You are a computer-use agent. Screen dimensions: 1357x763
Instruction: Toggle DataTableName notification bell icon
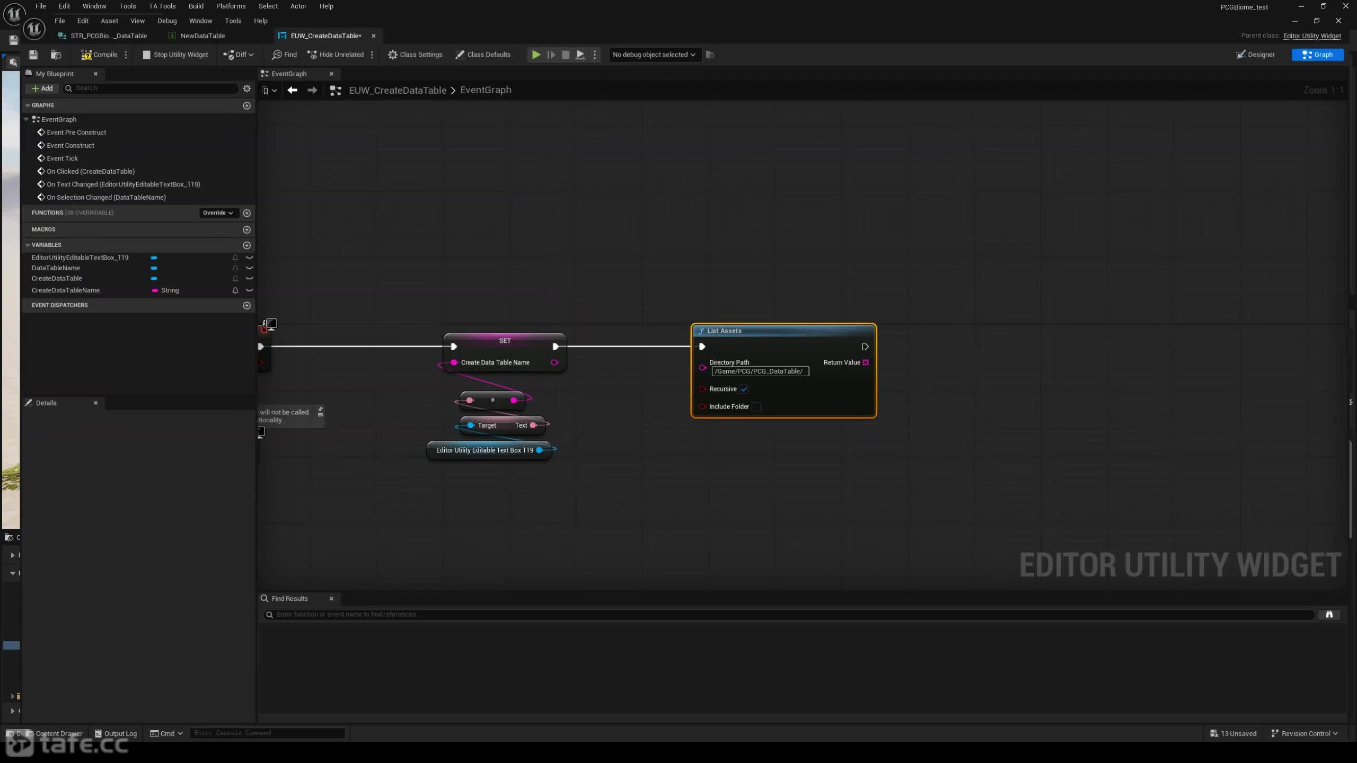235,268
